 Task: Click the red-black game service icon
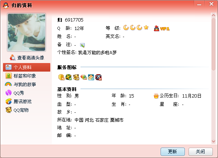click(x=98, y=77)
